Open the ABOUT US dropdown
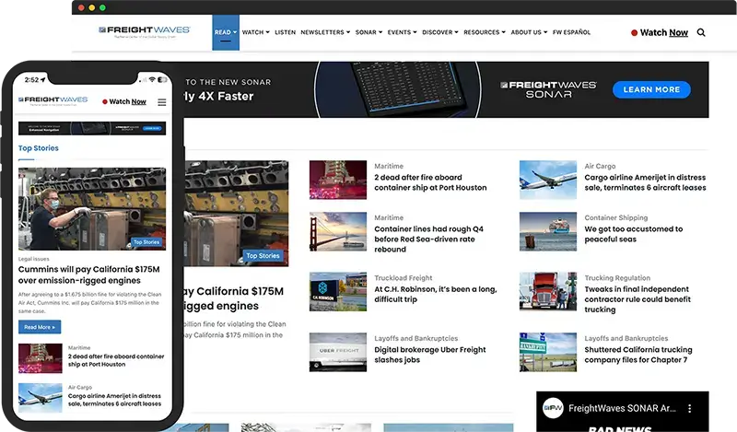 click(x=529, y=32)
